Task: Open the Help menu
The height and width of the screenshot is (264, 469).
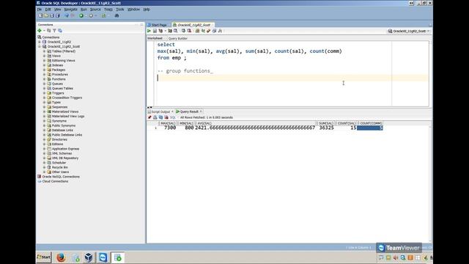Action: tap(147, 10)
